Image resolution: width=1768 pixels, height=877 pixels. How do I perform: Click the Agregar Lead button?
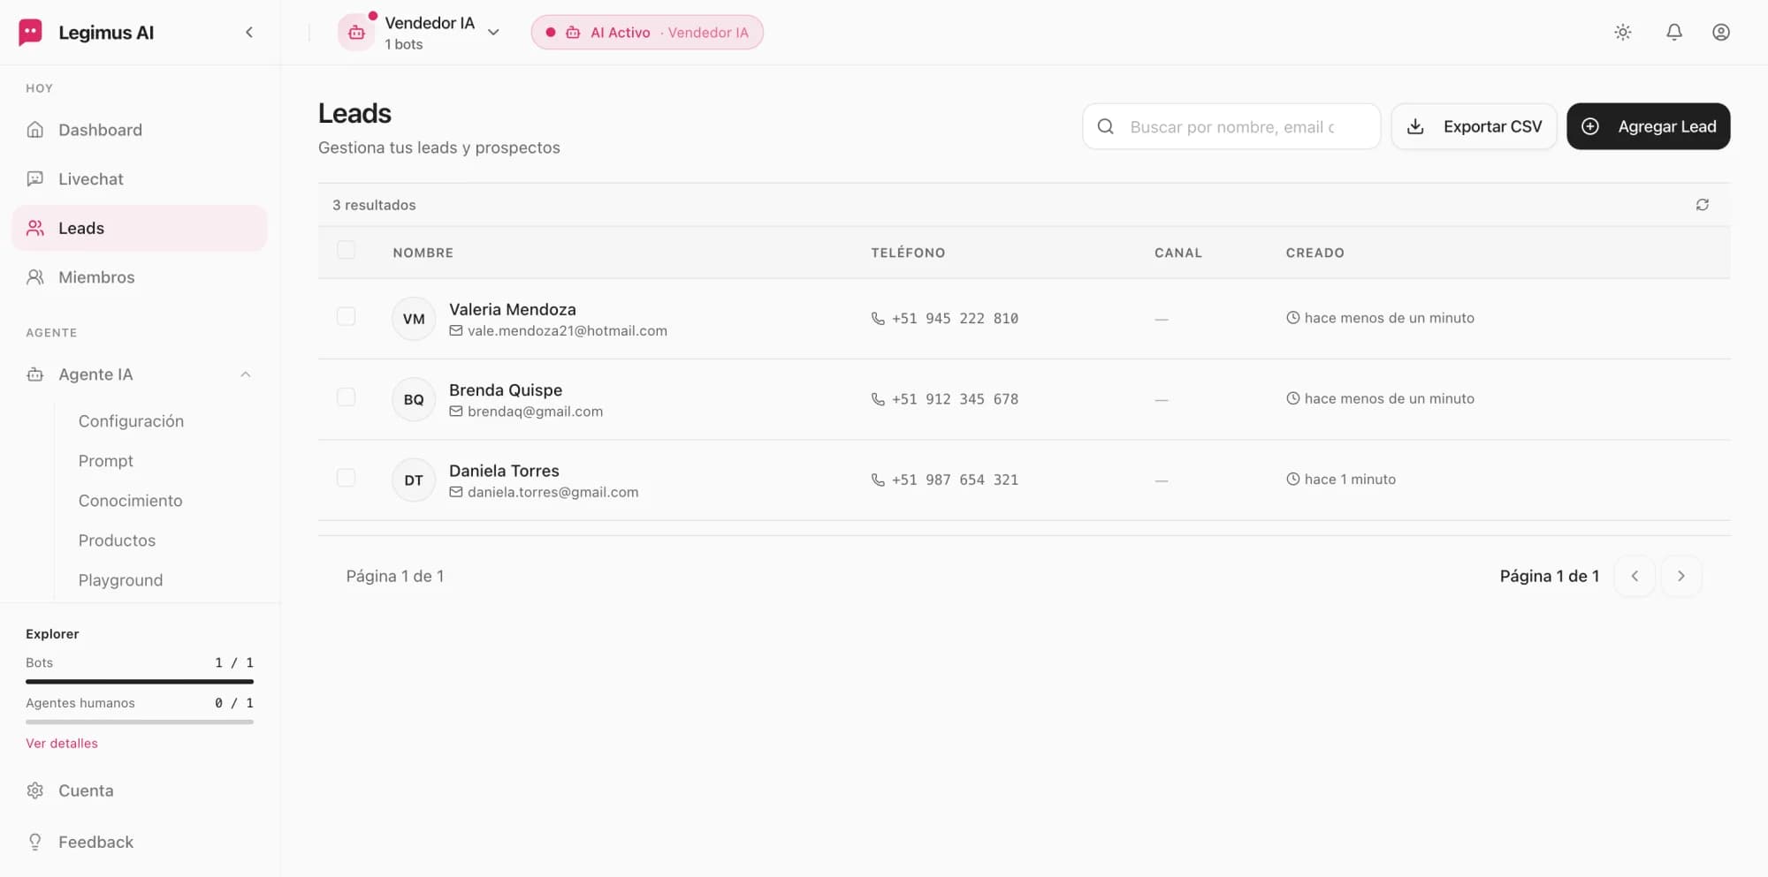1649,126
